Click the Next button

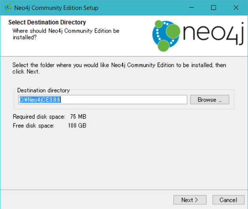coord(190,200)
